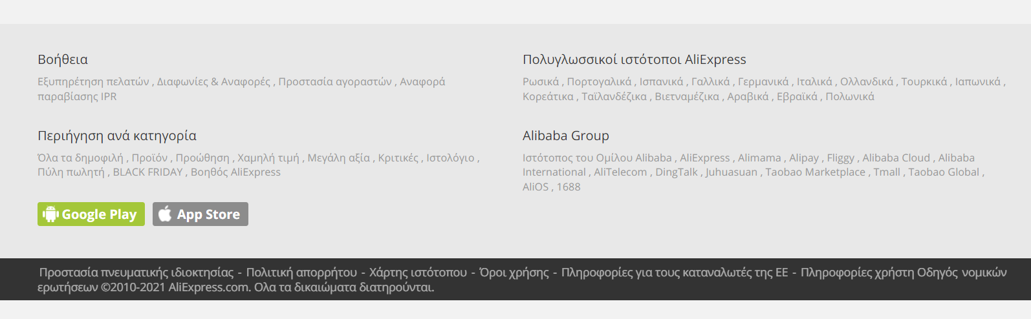Open the Πολωνικά language site

[850, 96]
